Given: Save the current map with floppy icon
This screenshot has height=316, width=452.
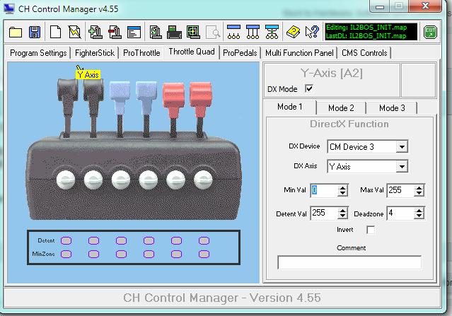Looking at the screenshot, I should point(35,32).
